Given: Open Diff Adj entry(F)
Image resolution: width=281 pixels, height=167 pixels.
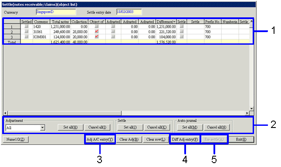Looking at the screenshot, I should pos(185,140).
